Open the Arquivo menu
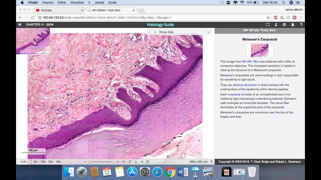The width and height of the screenshot is (321, 180). pos(48,2)
